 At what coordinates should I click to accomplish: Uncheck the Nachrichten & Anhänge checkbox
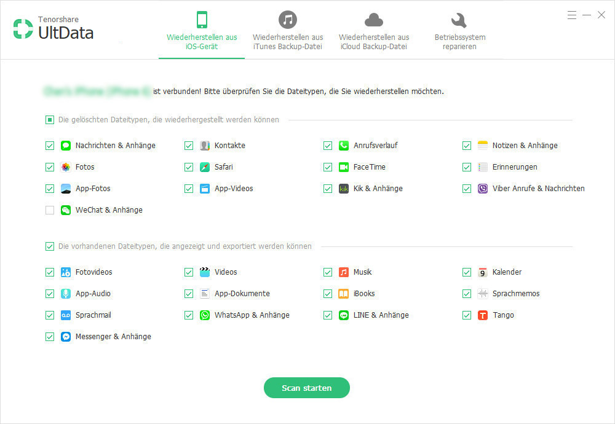pos(50,146)
